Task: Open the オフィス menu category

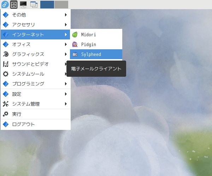Action: point(36,44)
